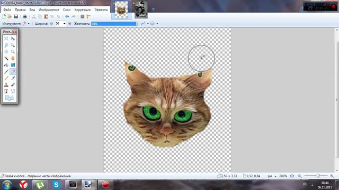Close the Tools (Инст...) floating window
Screen dimensions: 339x190
14,32
